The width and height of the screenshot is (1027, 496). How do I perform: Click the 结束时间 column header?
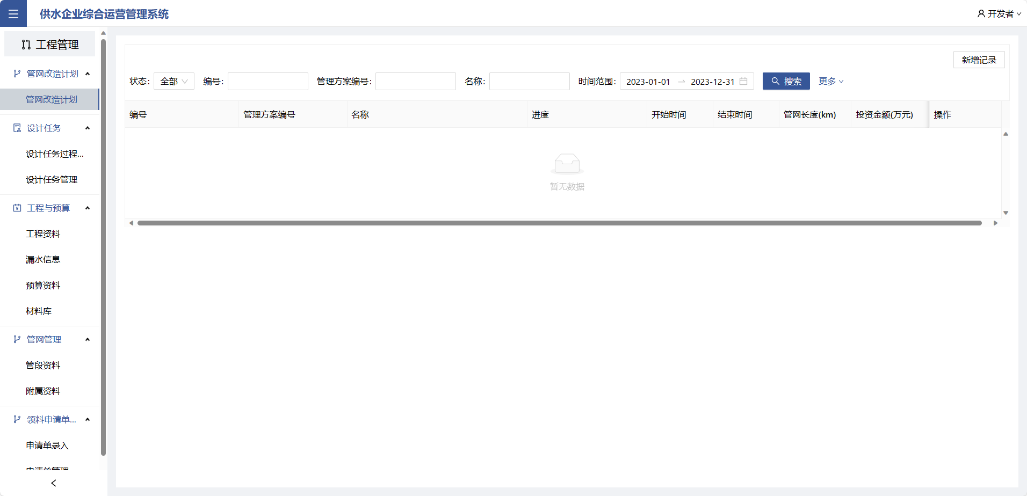[746, 114]
